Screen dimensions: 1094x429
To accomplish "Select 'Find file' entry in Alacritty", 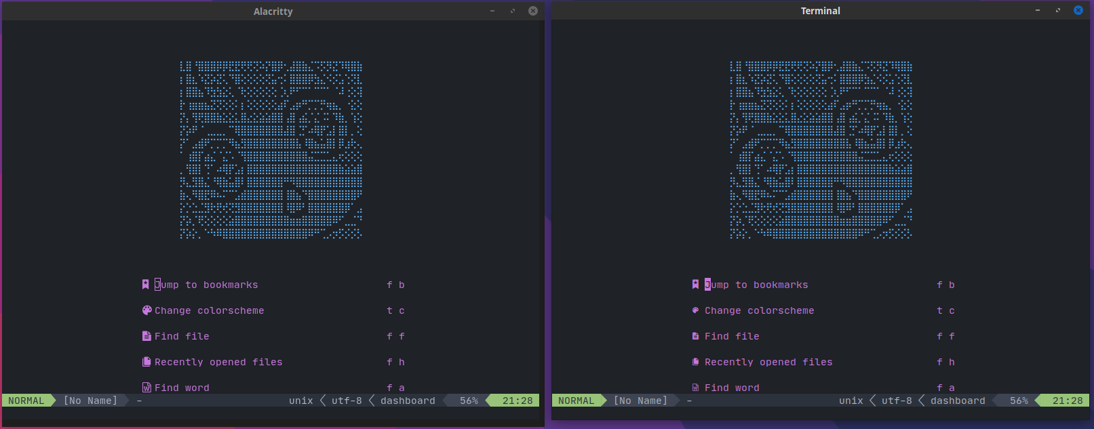I will point(182,336).
